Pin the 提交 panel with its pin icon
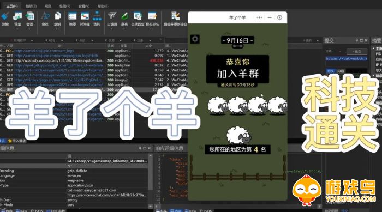 357,40
